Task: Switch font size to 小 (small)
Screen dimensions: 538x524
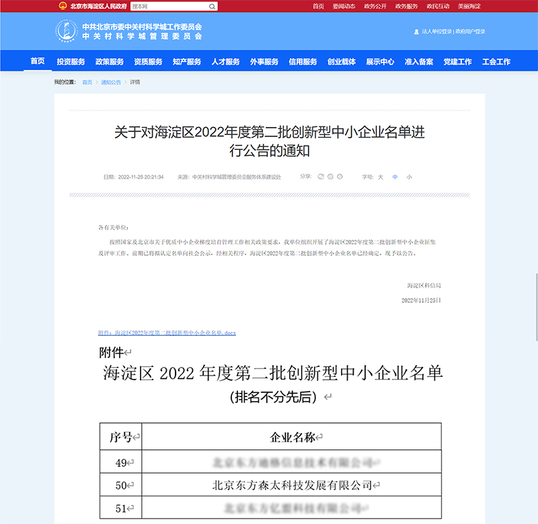Action: [x=409, y=177]
